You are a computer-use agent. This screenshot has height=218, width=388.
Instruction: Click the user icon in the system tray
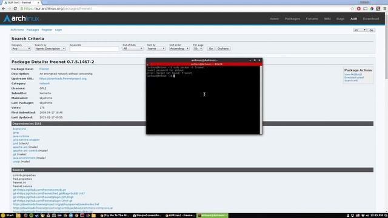pyautogui.click(x=348, y=216)
